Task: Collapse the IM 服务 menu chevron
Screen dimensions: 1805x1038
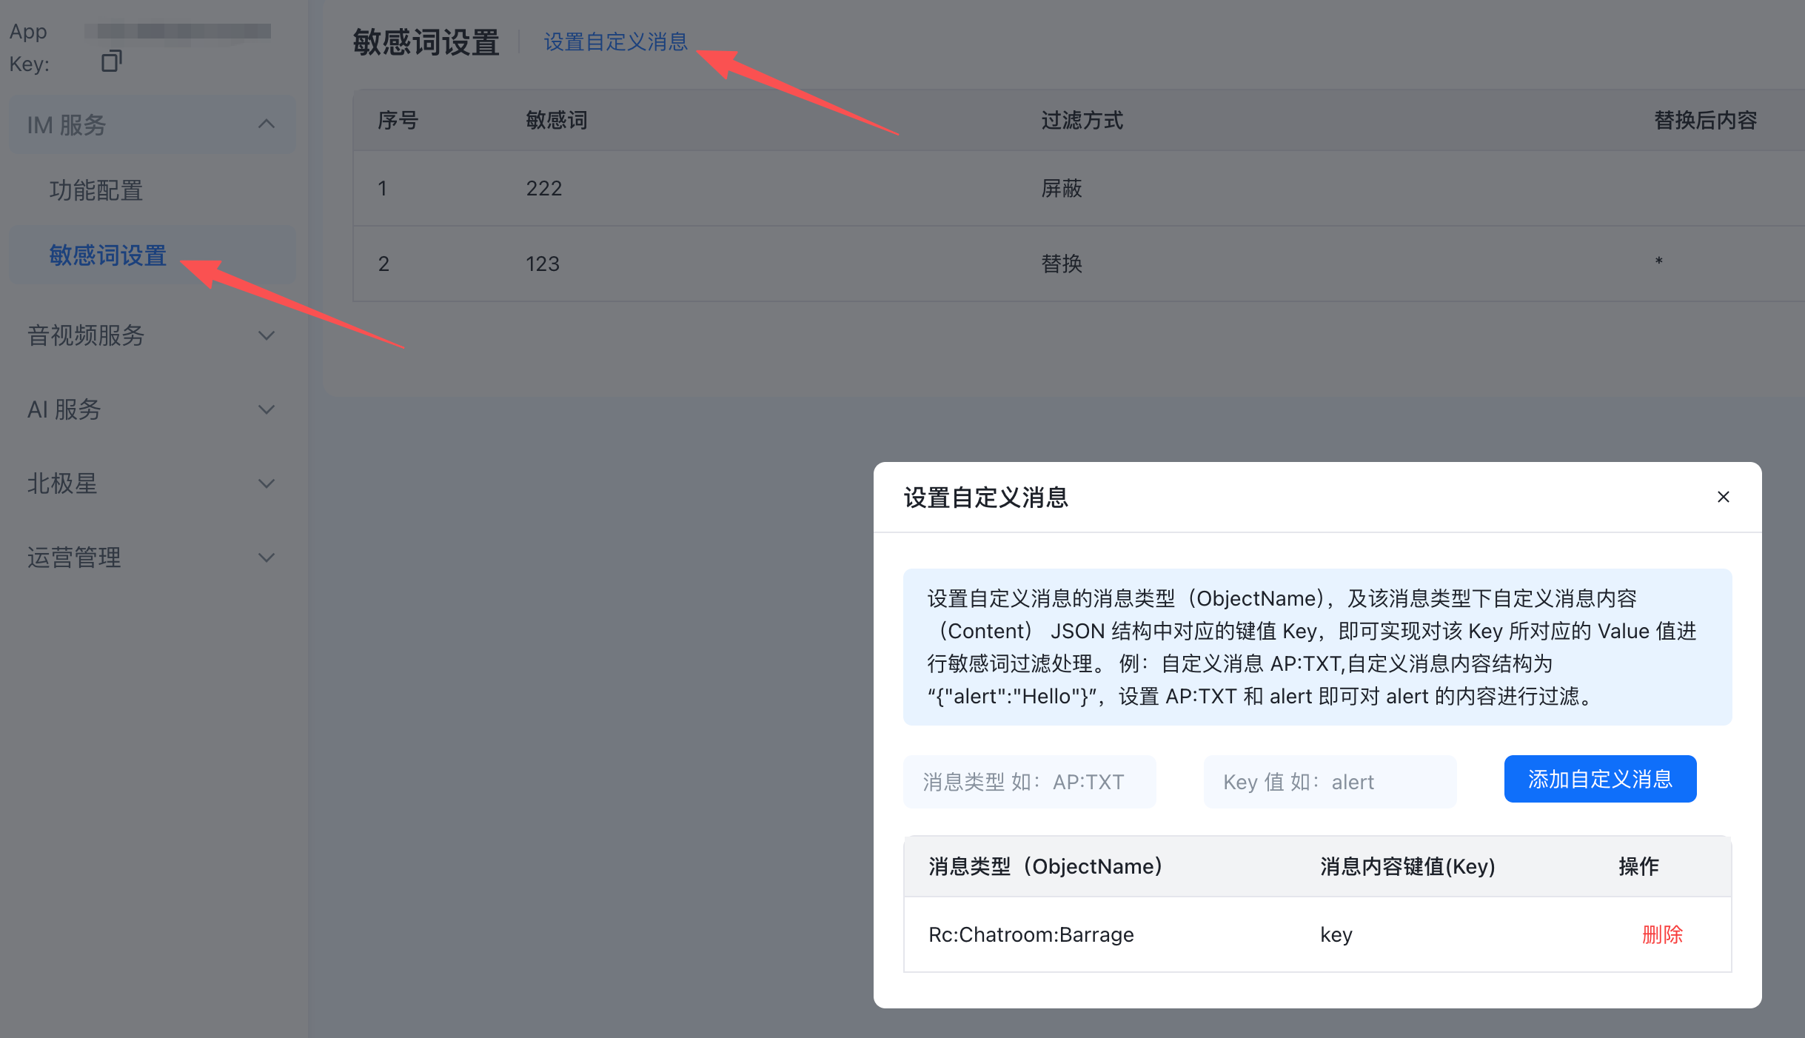Action: click(267, 124)
